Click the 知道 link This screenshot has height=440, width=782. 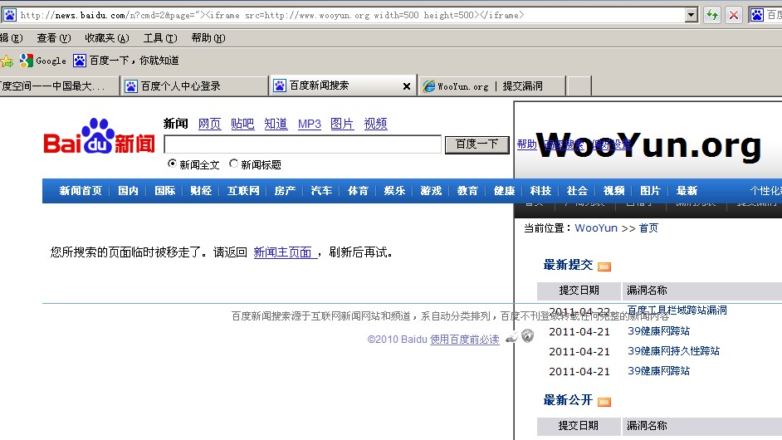click(x=276, y=124)
